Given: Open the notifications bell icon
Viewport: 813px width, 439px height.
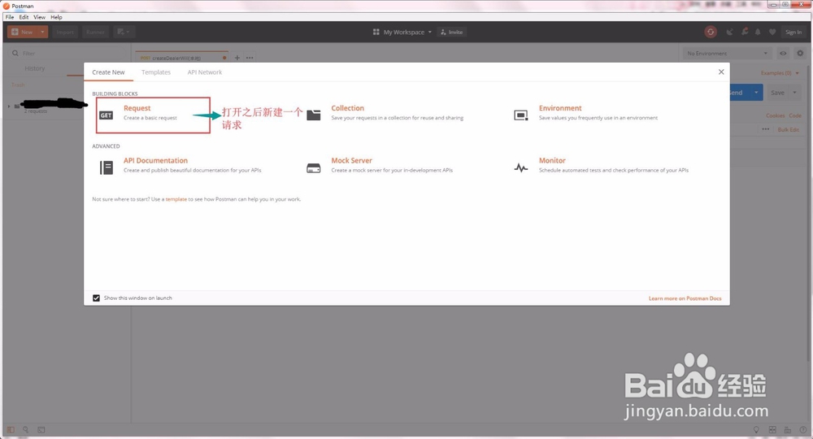Looking at the screenshot, I should point(758,33).
